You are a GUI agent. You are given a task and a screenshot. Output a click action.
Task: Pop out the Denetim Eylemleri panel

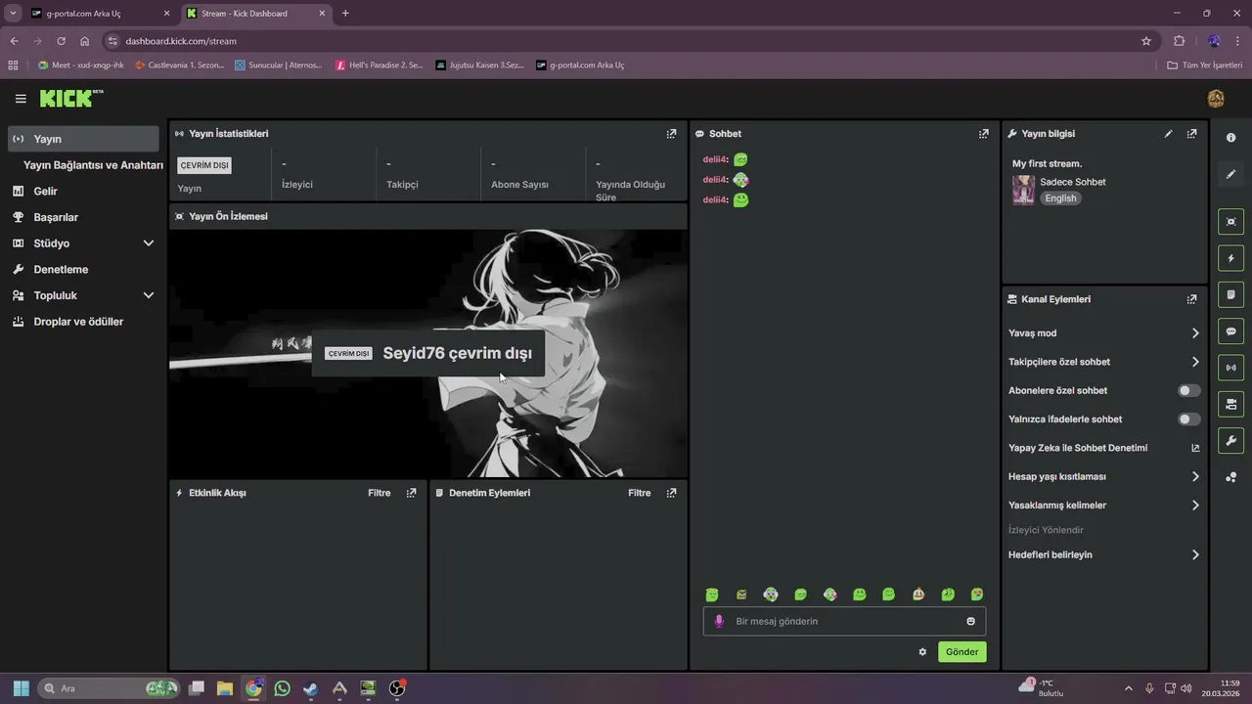(671, 493)
